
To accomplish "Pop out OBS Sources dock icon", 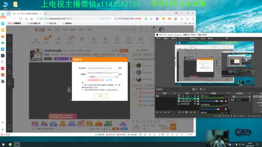I will click(198, 93).
